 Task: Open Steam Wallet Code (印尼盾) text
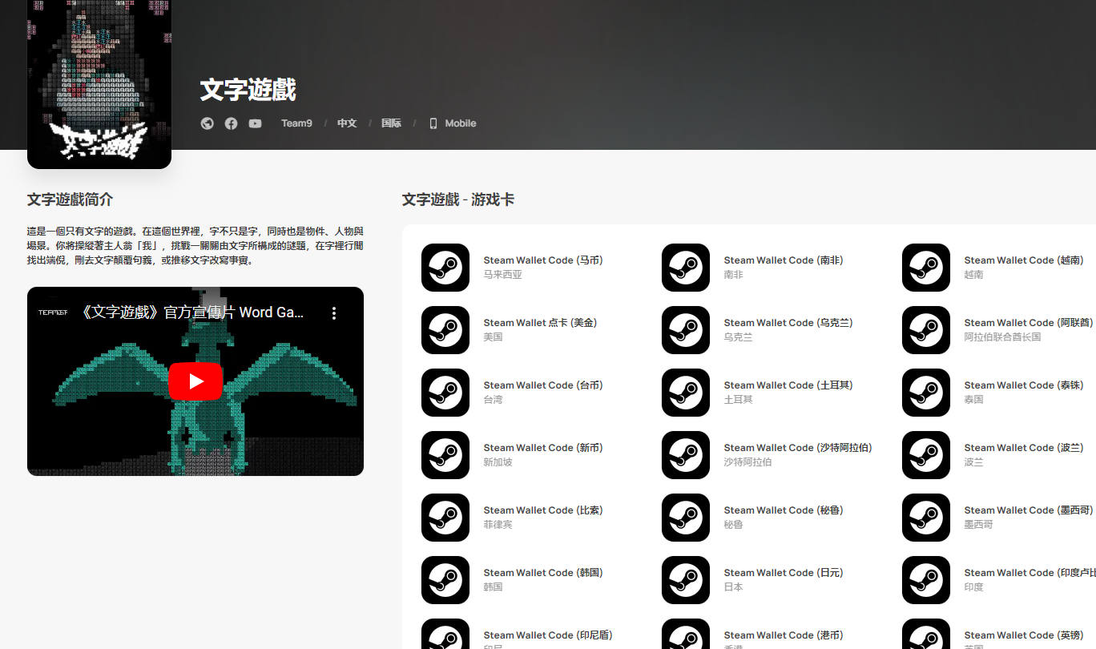pos(548,635)
